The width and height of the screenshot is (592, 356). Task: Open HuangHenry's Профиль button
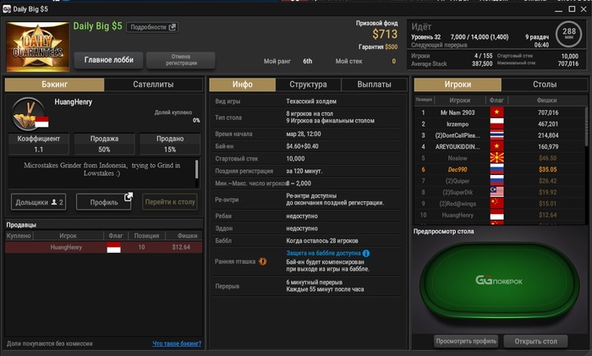(x=104, y=202)
